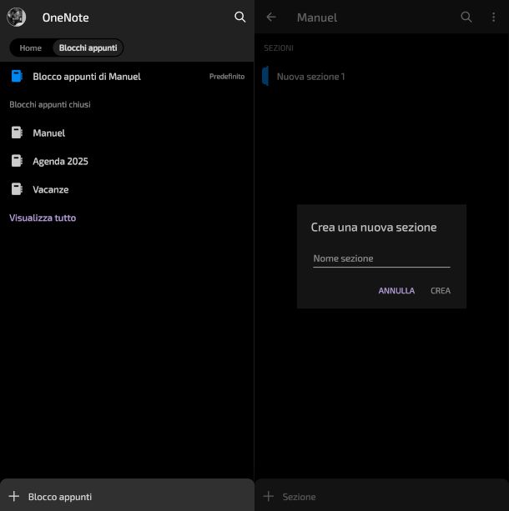Click ANNULLA to cancel the dialog

(396, 291)
